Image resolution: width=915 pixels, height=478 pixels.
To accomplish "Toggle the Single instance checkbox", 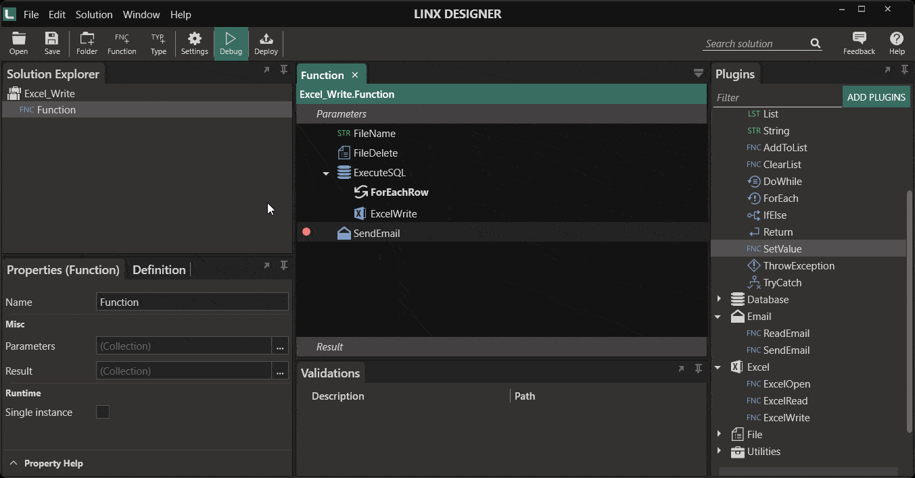I will pyautogui.click(x=103, y=412).
